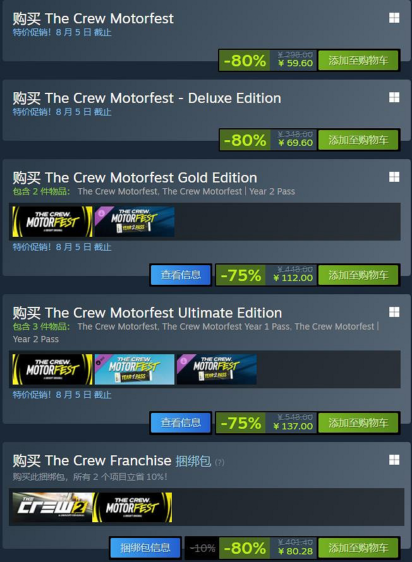Viewport: 412px width, 562px height.
Task: Click Windows platform icon for The Crew Motorfest
Action: pyautogui.click(x=394, y=18)
